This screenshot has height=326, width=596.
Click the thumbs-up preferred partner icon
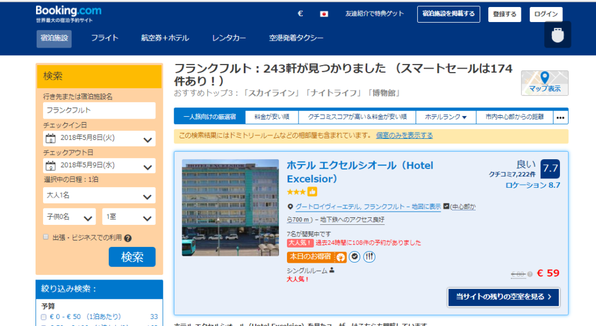click(313, 192)
